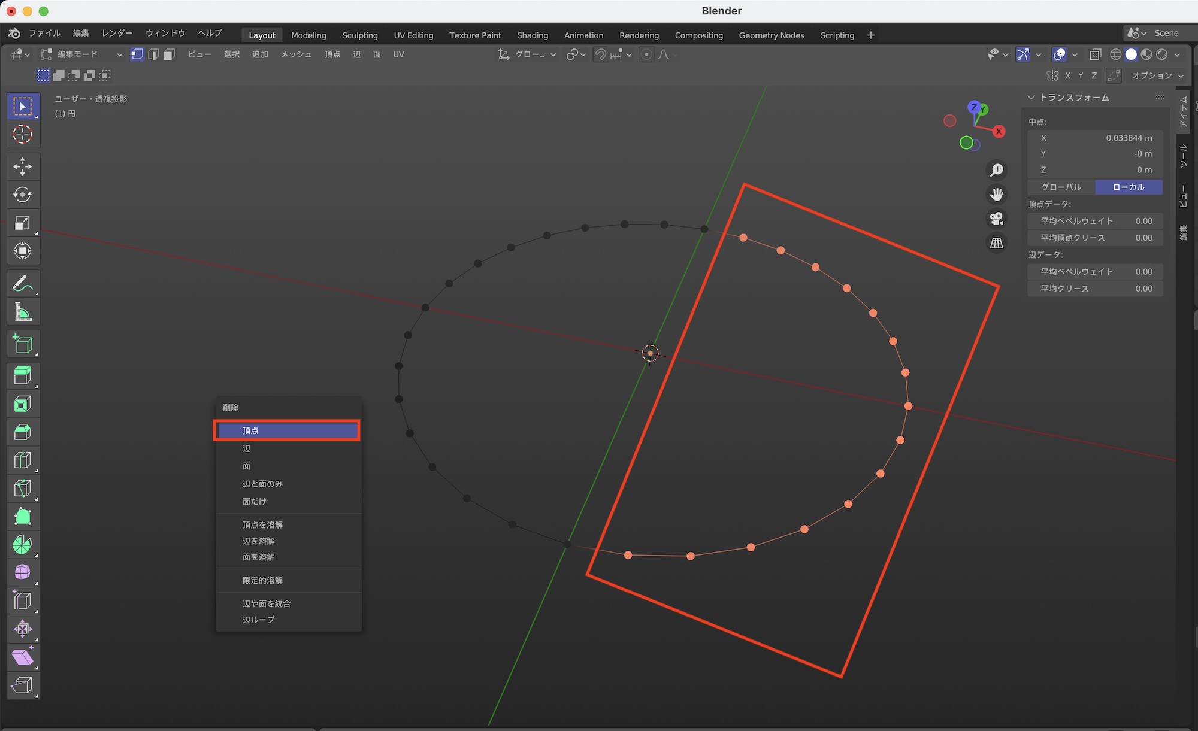This screenshot has width=1198, height=731.
Task: Select the Rotate tool icon
Action: tap(23, 195)
